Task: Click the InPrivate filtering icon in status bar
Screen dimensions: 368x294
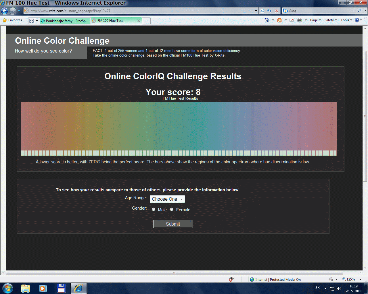Action: 231,279
